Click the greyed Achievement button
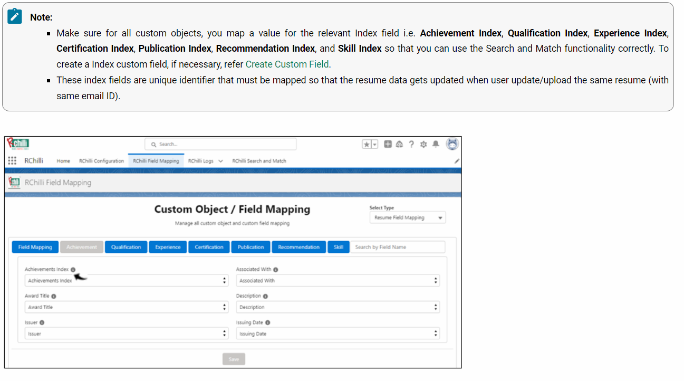684x381 pixels. pyautogui.click(x=82, y=247)
